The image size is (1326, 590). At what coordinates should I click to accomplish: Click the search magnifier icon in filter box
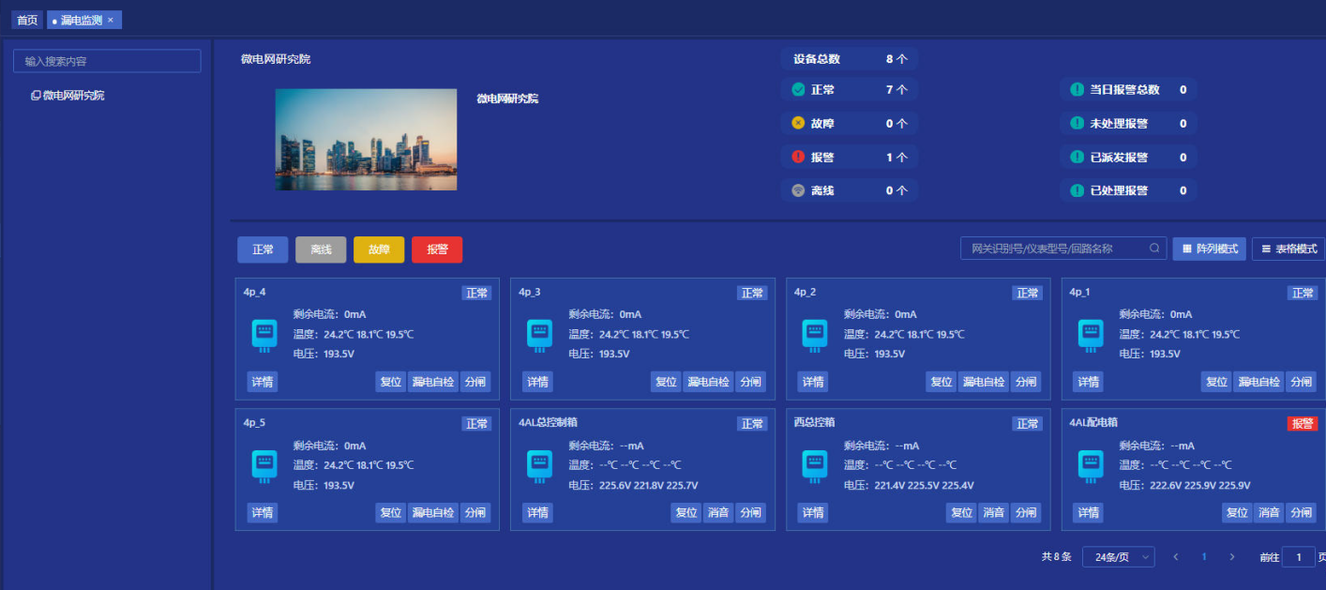pyautogui.click(x=1154, y=249)
